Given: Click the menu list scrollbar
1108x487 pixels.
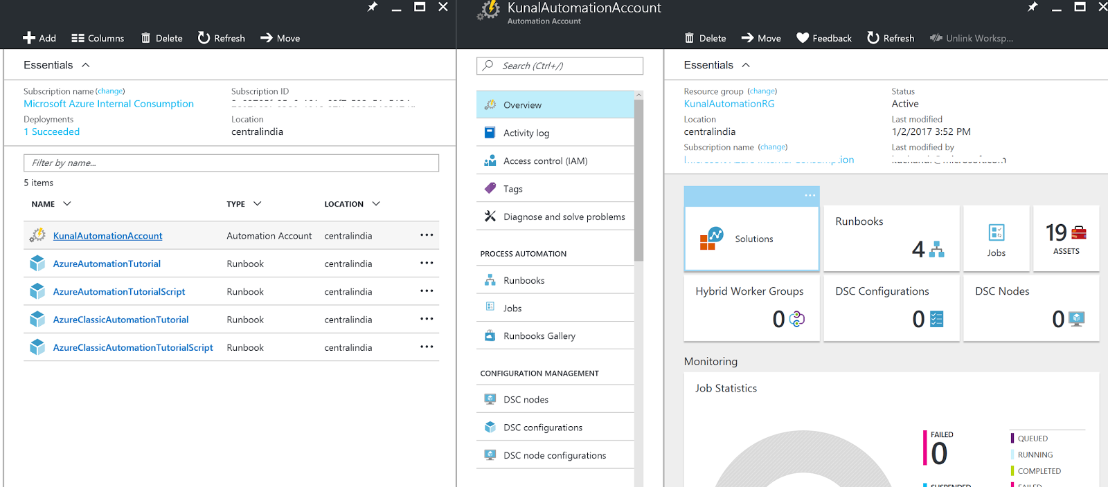Looking at the screenshot, I should (638, 180).
